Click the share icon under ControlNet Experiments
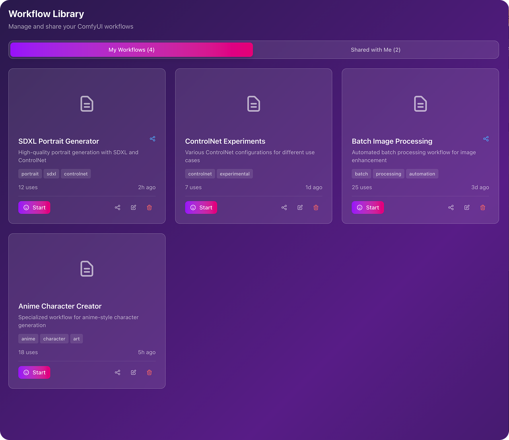 click(x=284, y=207)
